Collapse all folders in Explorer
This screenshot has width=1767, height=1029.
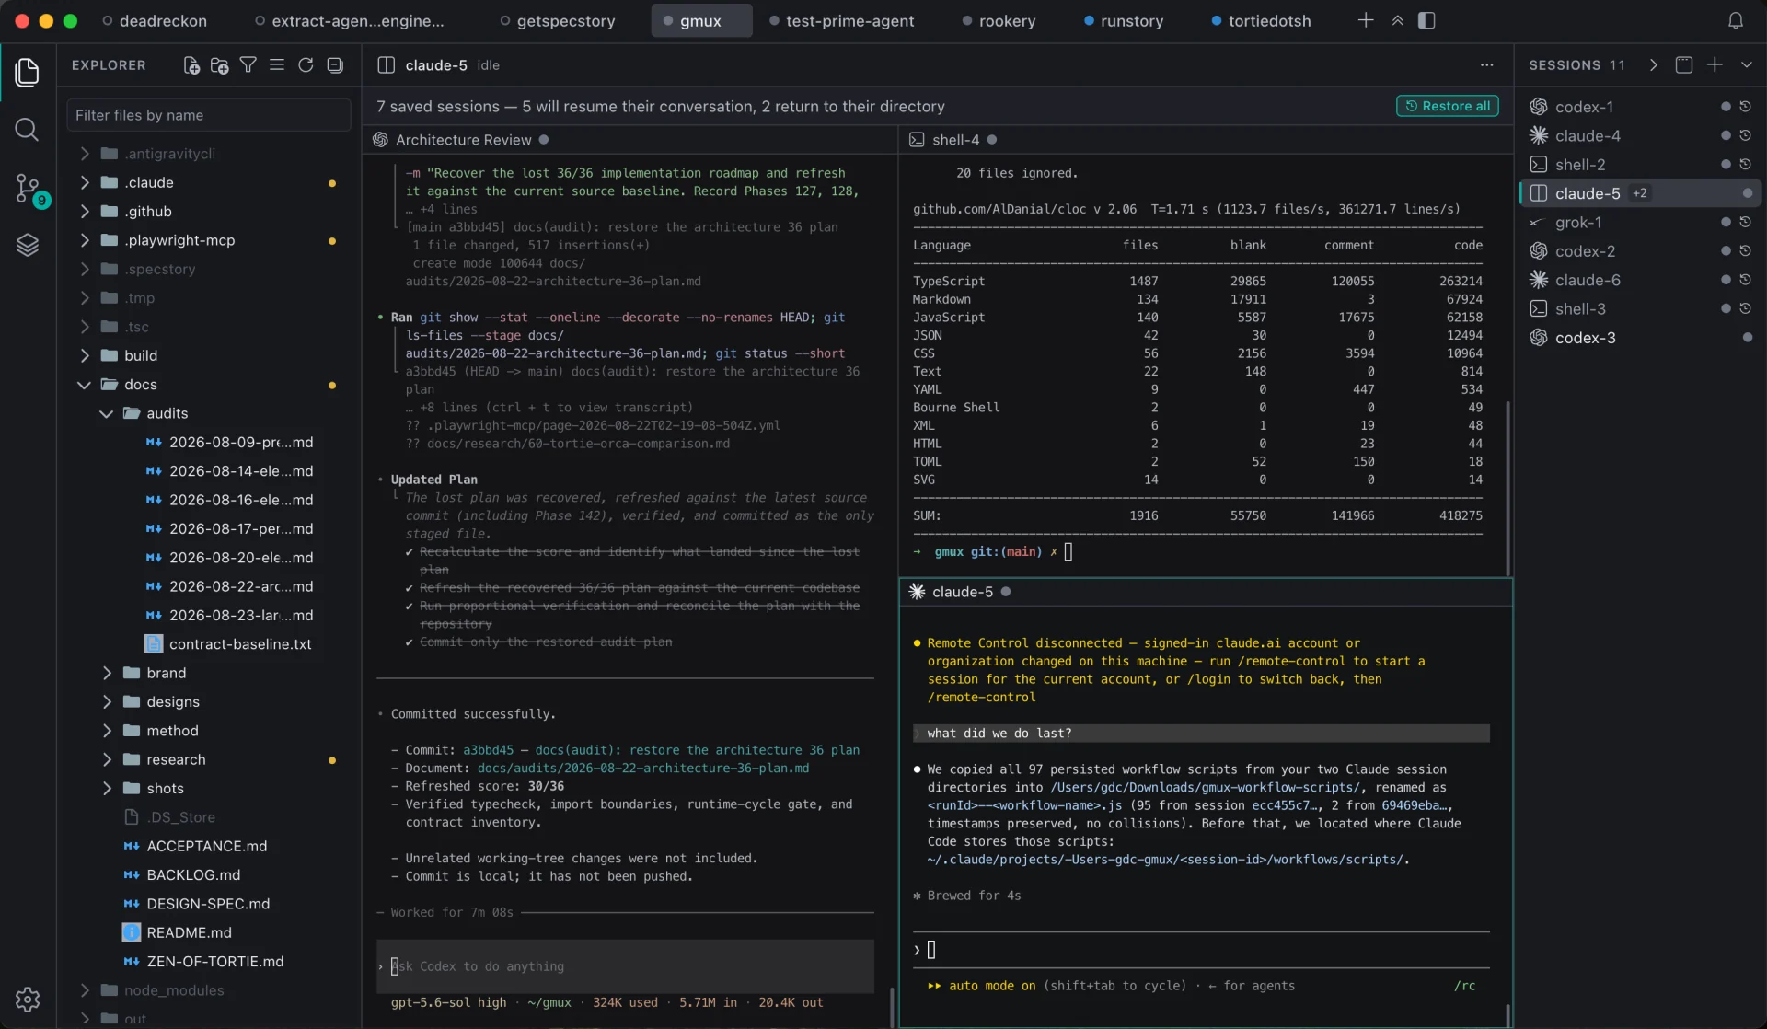tap(335, 65)
